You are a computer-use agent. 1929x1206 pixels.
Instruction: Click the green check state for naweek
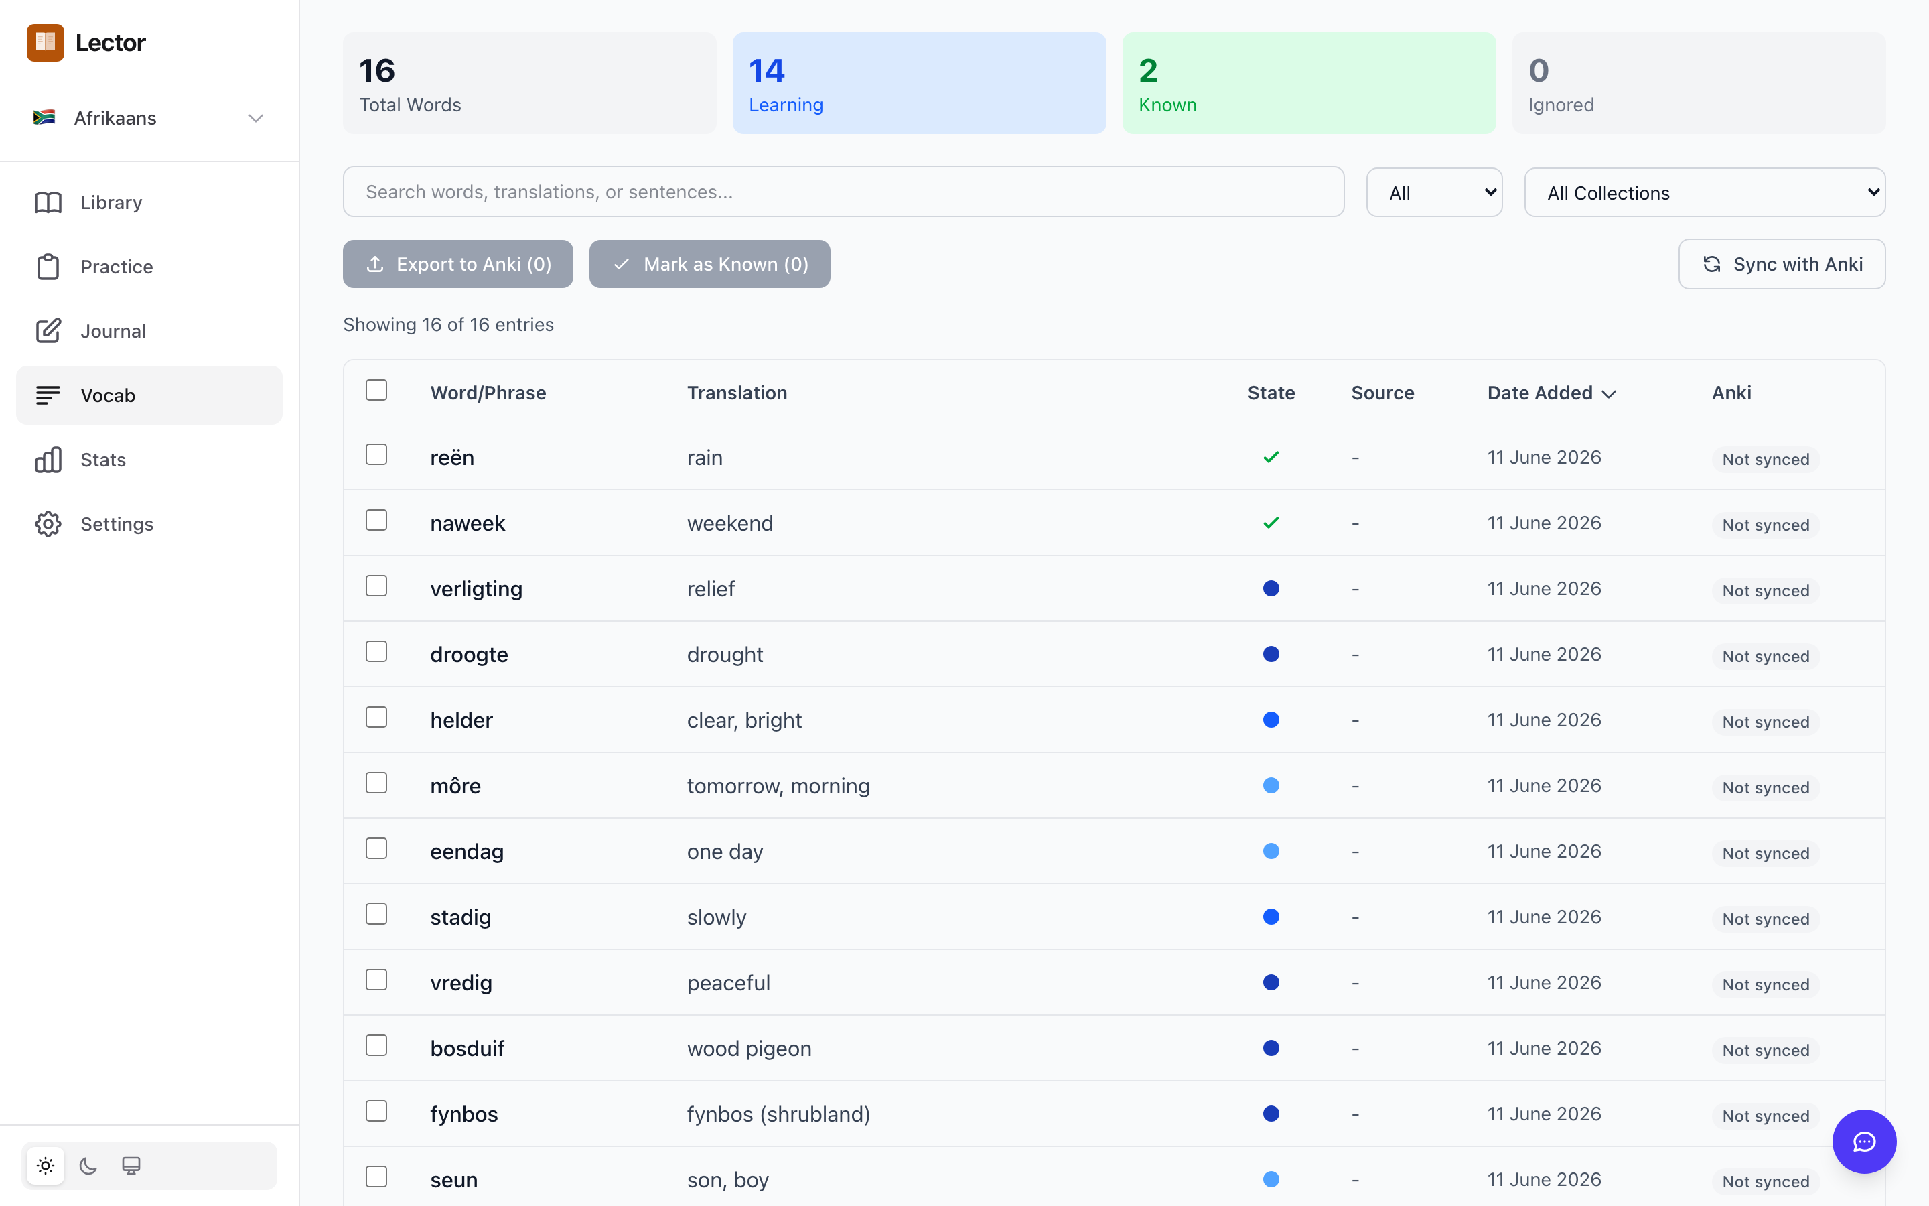pyautogui.click(x=1271, y=523)
